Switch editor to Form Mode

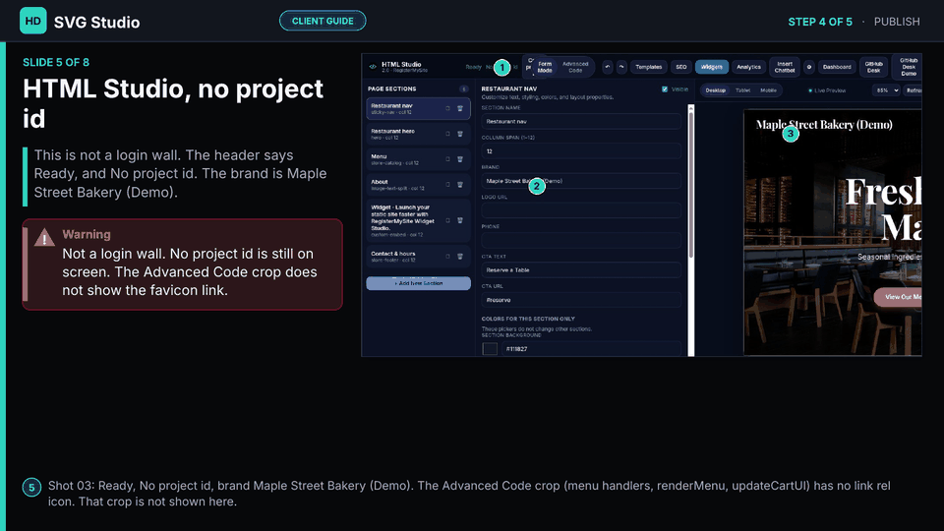(x=544, y=67)
